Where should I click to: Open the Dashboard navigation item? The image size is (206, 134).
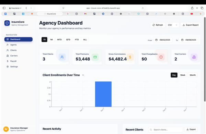point(19,39)
